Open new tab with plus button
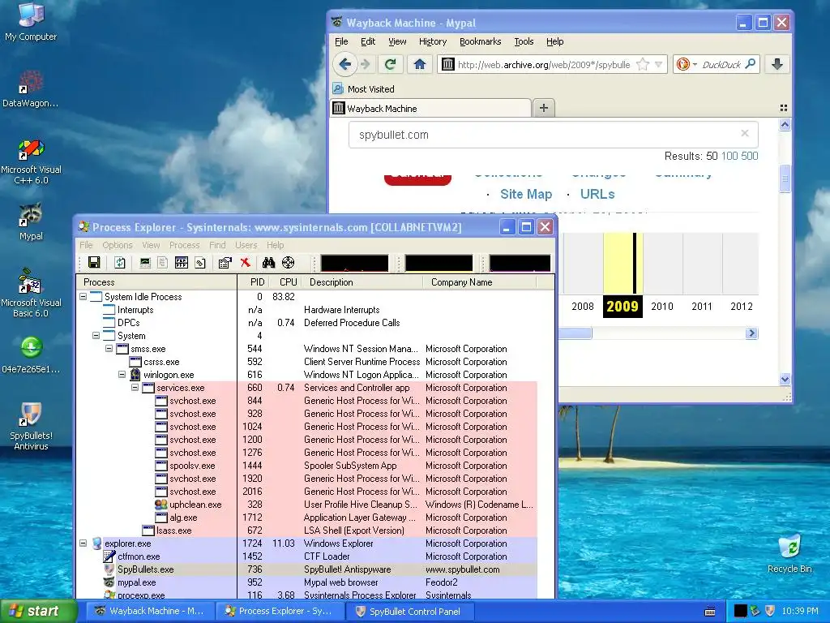This screenshot has width=830, height=623. [544, 108]
